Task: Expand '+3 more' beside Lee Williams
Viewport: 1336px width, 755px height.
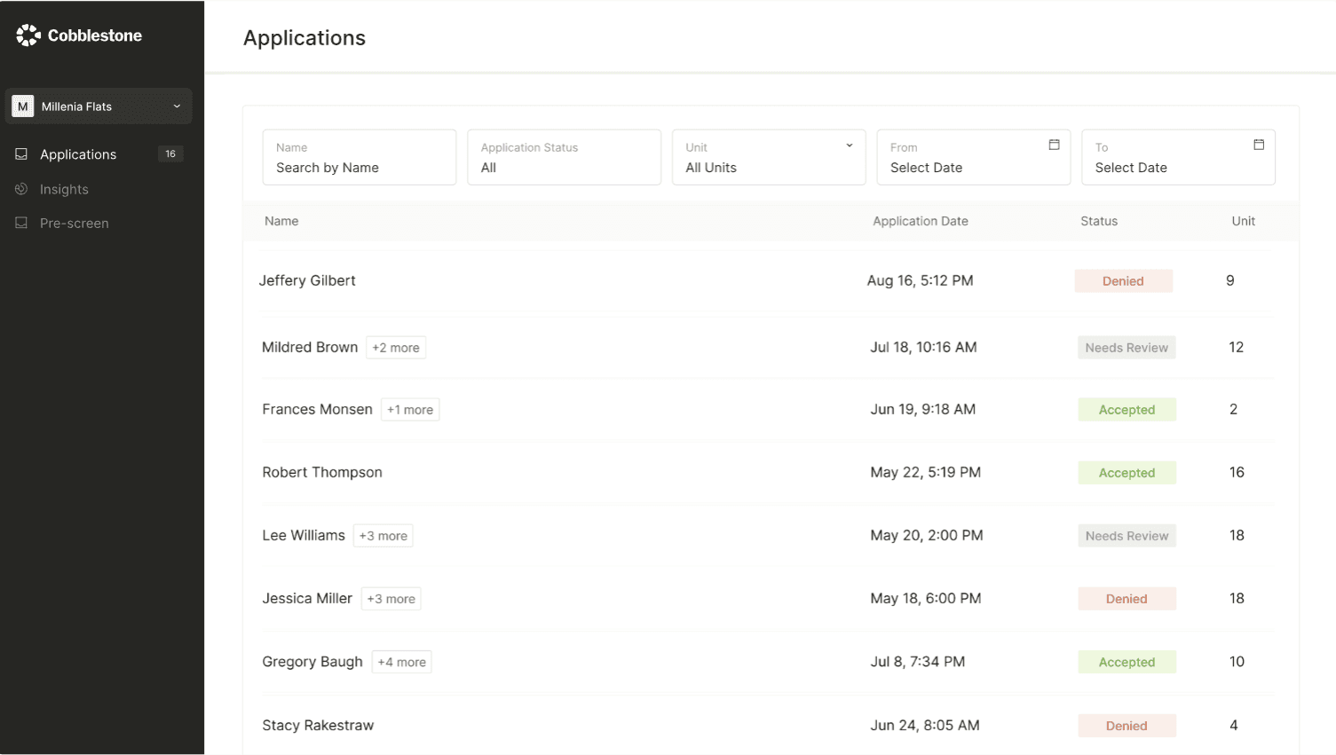Action: point(383,536)
